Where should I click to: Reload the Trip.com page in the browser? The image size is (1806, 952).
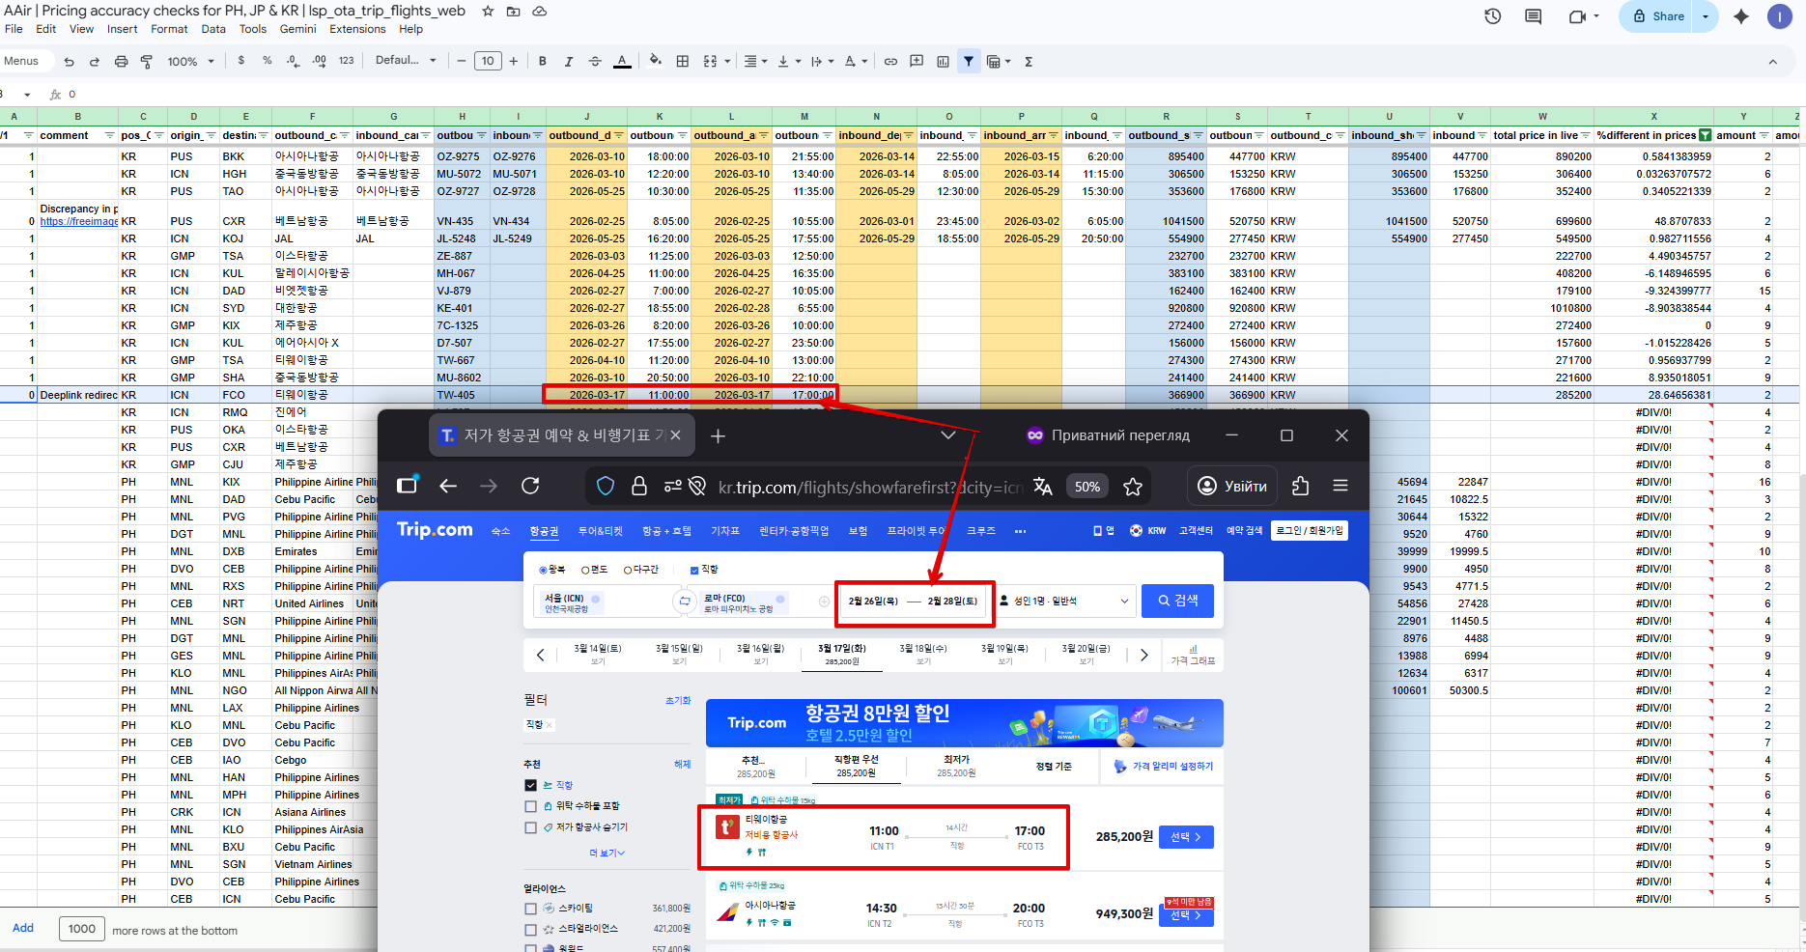click(x=530, y=486)
